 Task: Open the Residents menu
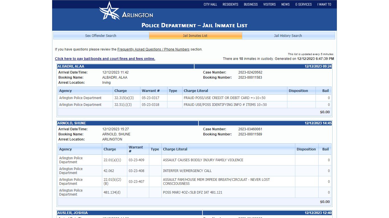pos(230,4)
